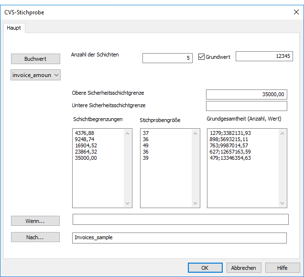Click the Anzahl der Schichten input field
The height and width of the screenshot is (277, 304).
pyautogui.click(x=167, y=58)
